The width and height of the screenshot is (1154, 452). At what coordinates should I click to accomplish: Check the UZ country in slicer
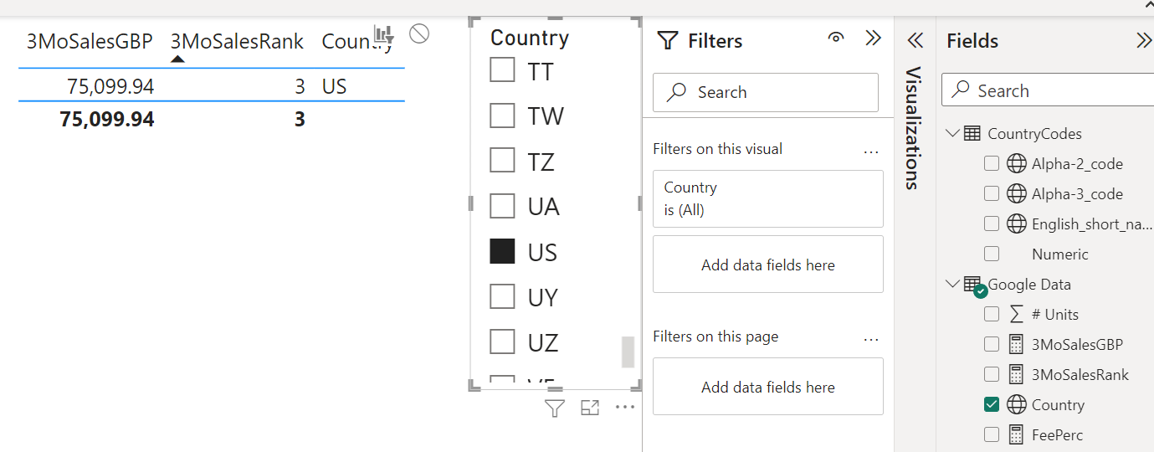502,342
